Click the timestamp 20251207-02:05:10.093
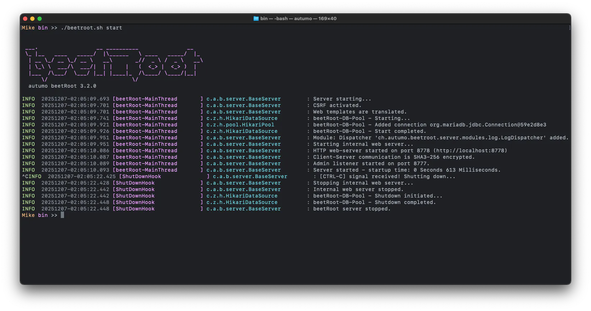This screenshot has height=311, width=591. tap(75, 170)
